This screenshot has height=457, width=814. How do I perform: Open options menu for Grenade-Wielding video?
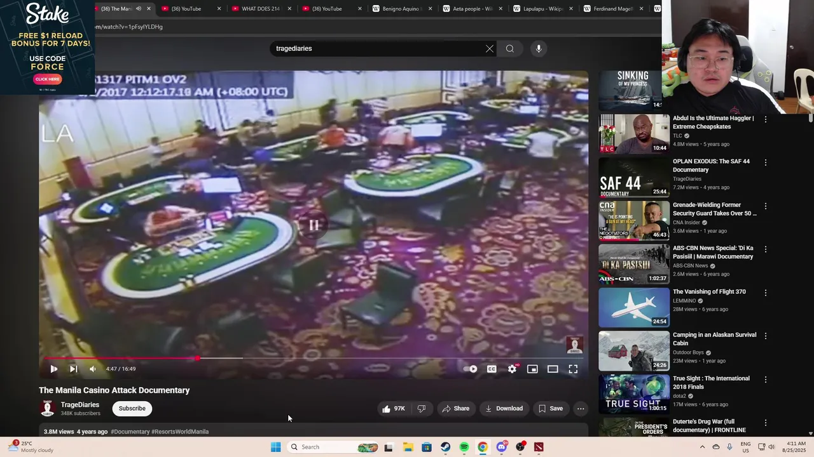(766, 206)
